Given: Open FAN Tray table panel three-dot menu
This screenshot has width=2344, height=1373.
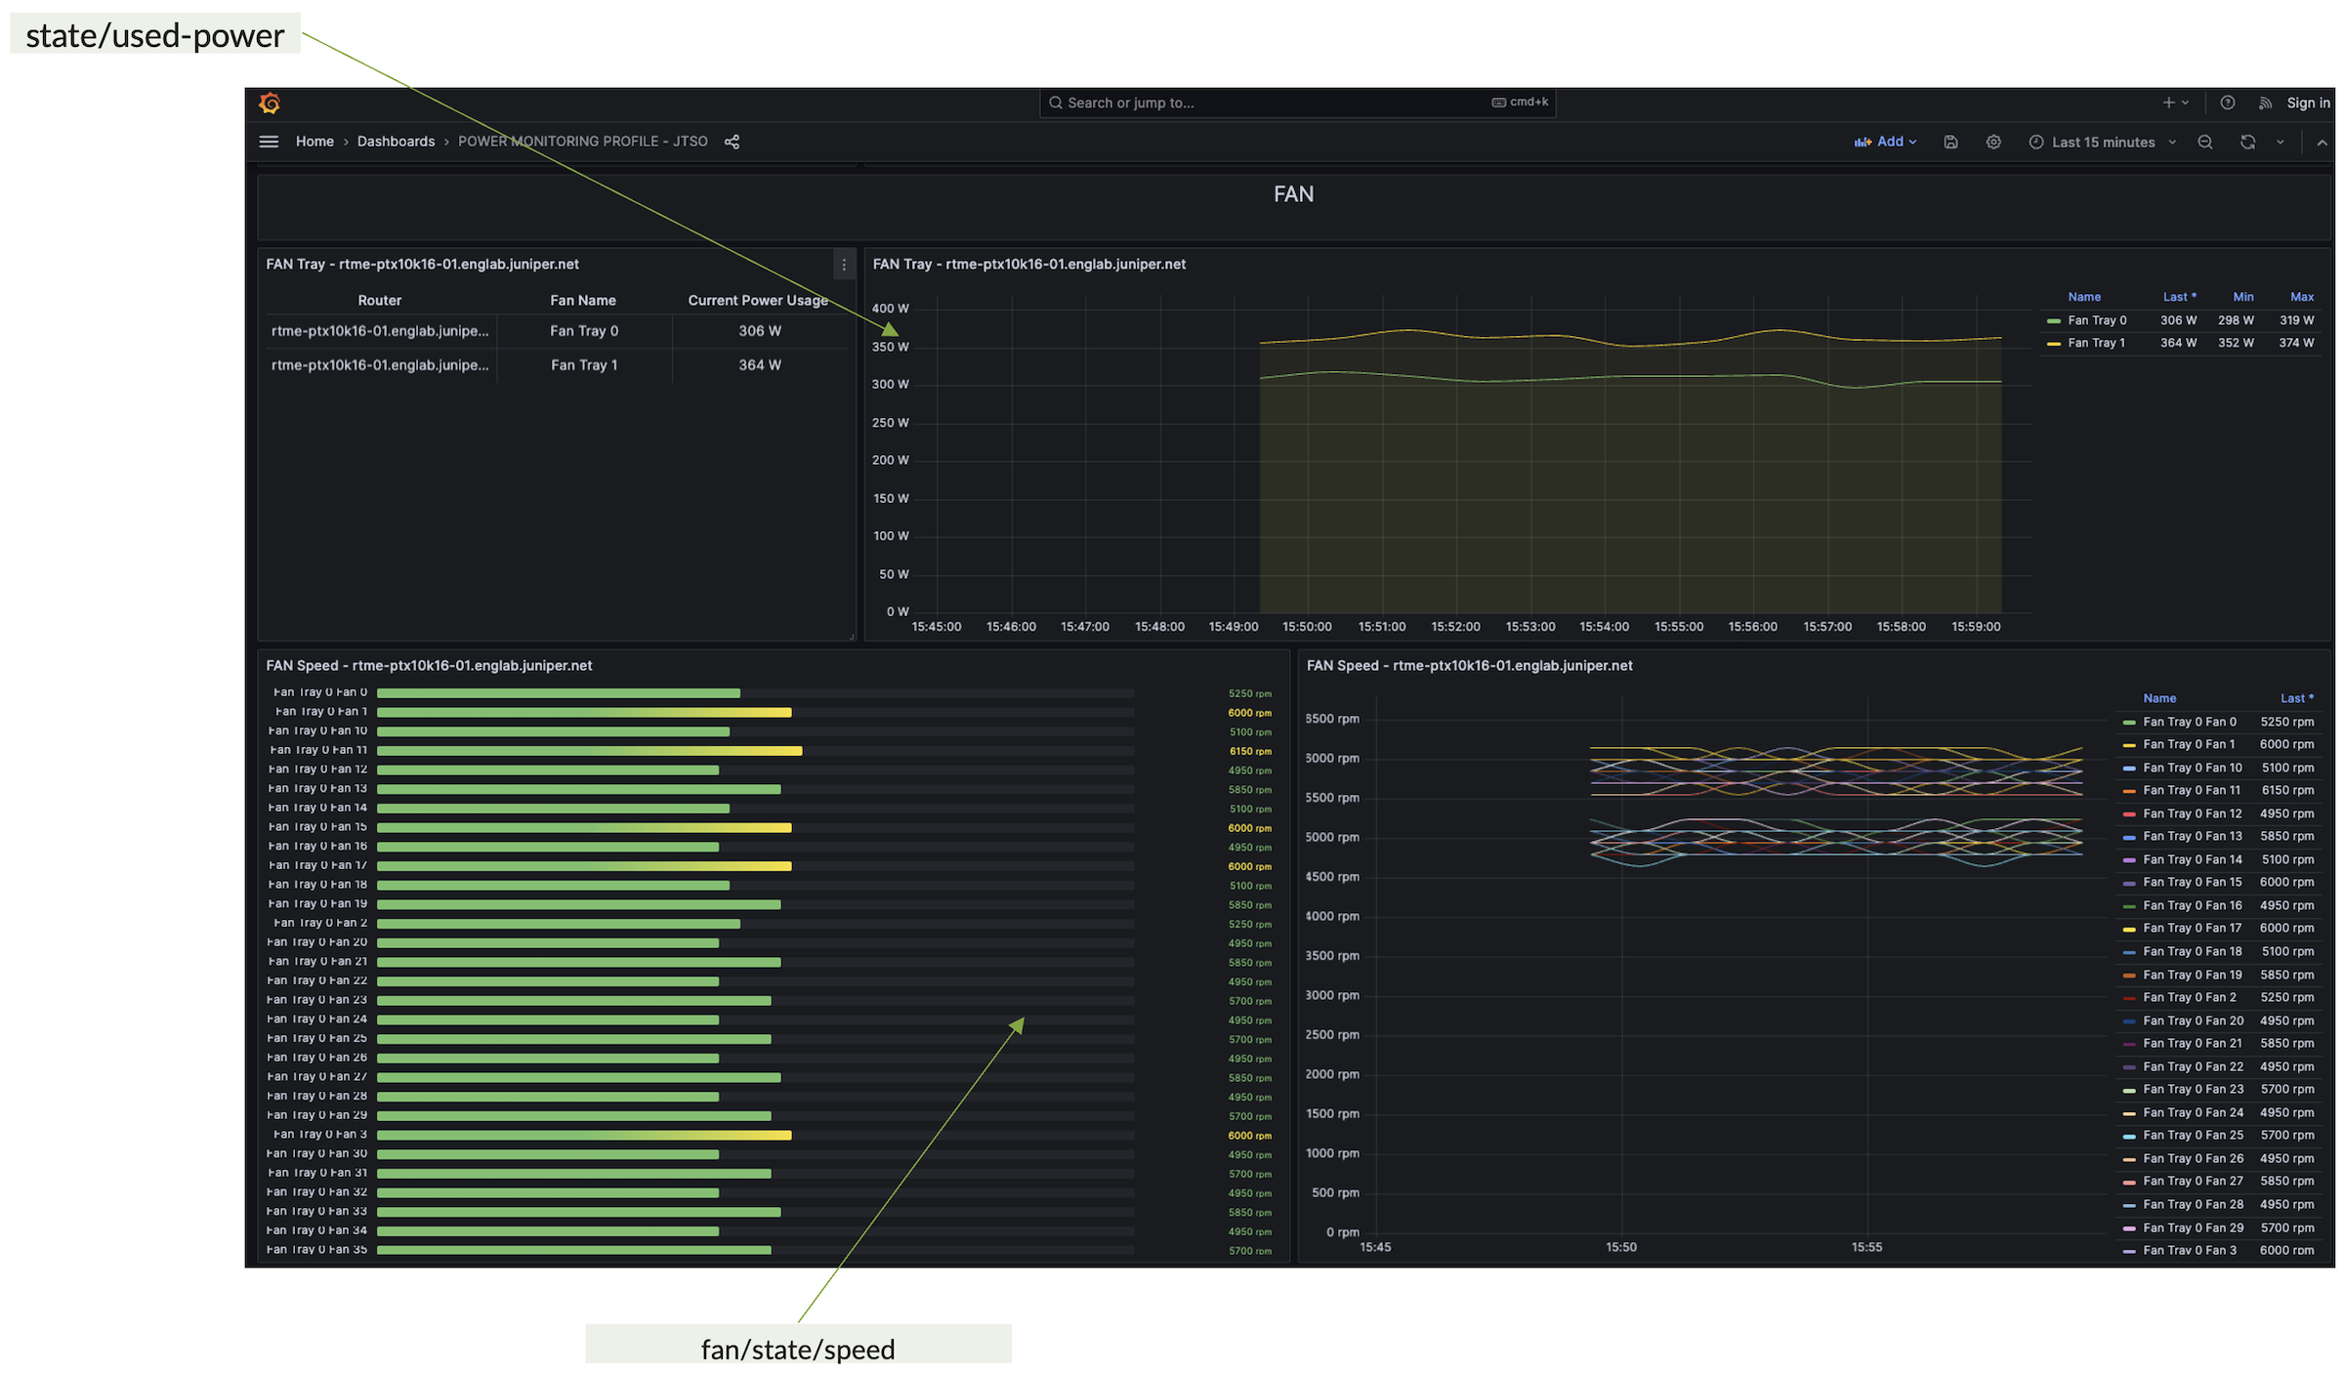Looking at the screenshot, I should [x=844, y=265].
